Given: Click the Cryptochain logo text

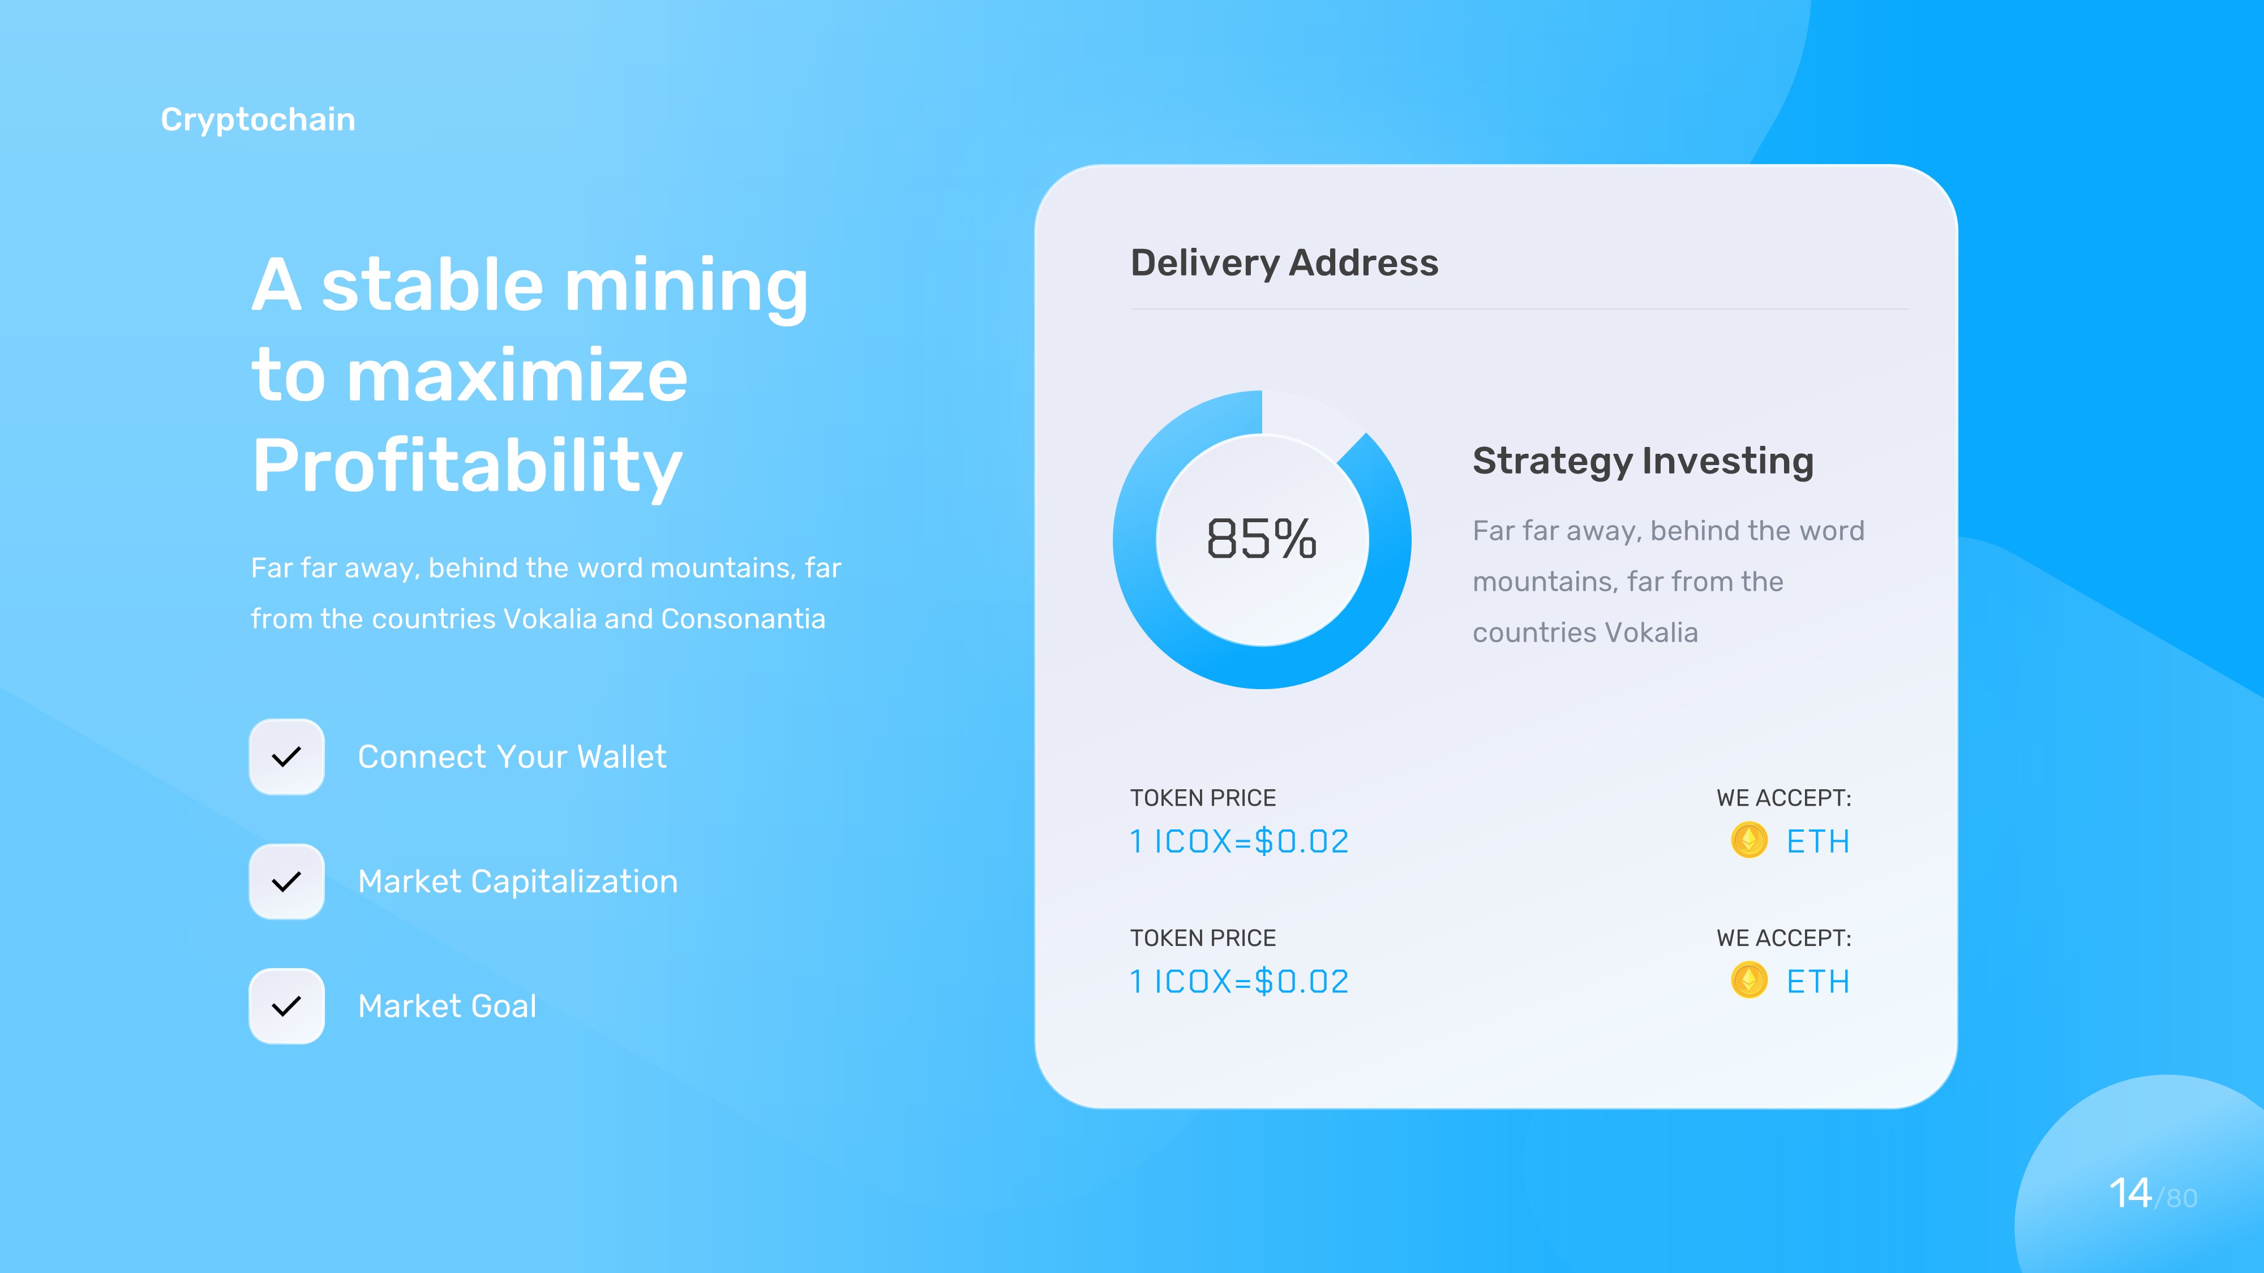Looking at the screenshot, I should pos(258,119).
